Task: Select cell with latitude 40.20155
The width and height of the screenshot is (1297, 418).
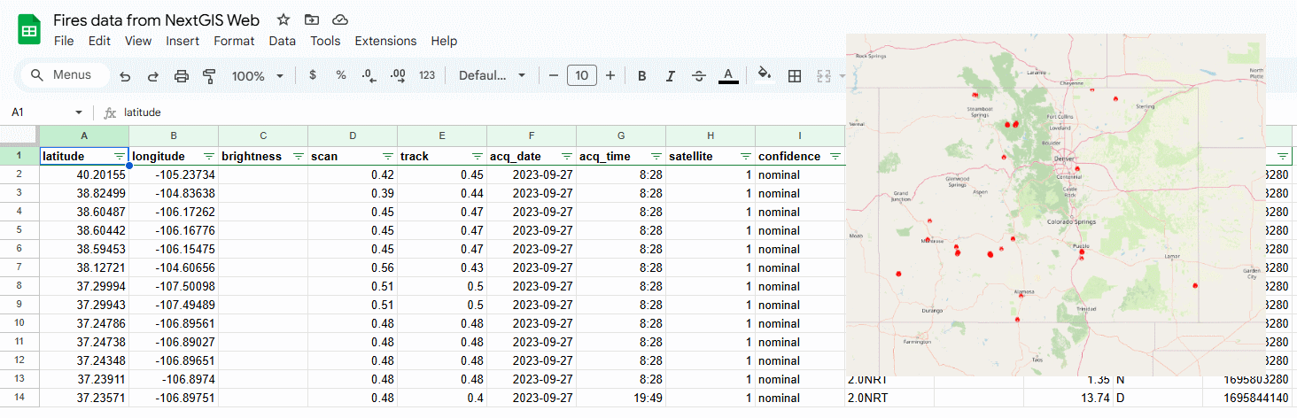Action: 84,174
